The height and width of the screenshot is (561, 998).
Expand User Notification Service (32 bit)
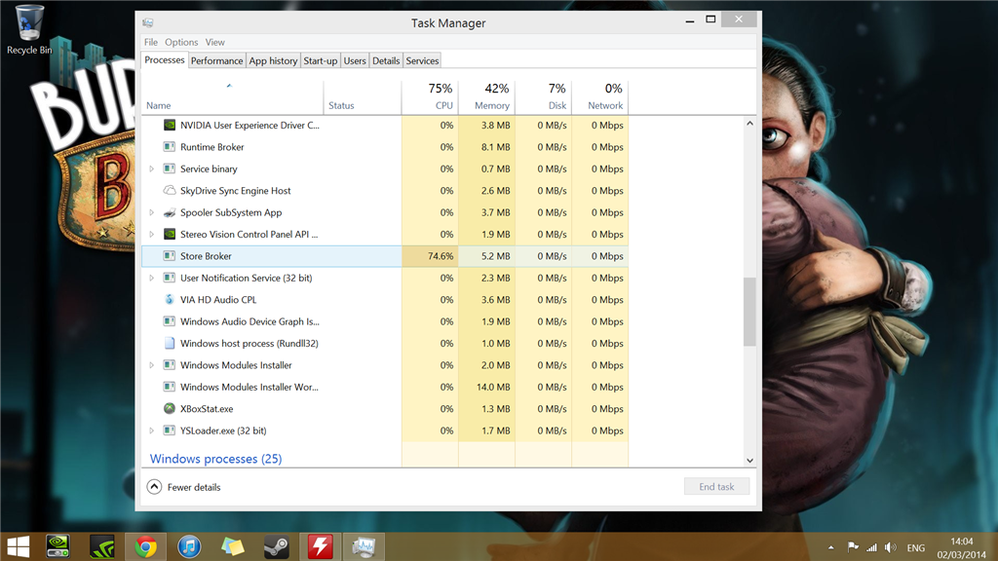click(151, 278)
